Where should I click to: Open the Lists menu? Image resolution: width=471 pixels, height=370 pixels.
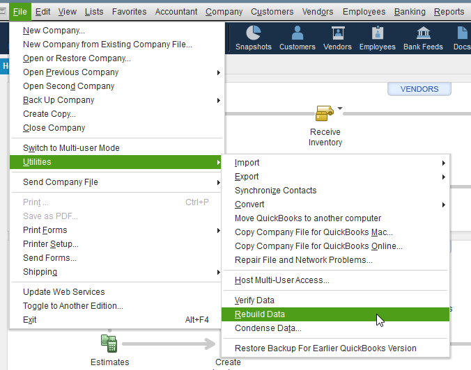point(94,12)
